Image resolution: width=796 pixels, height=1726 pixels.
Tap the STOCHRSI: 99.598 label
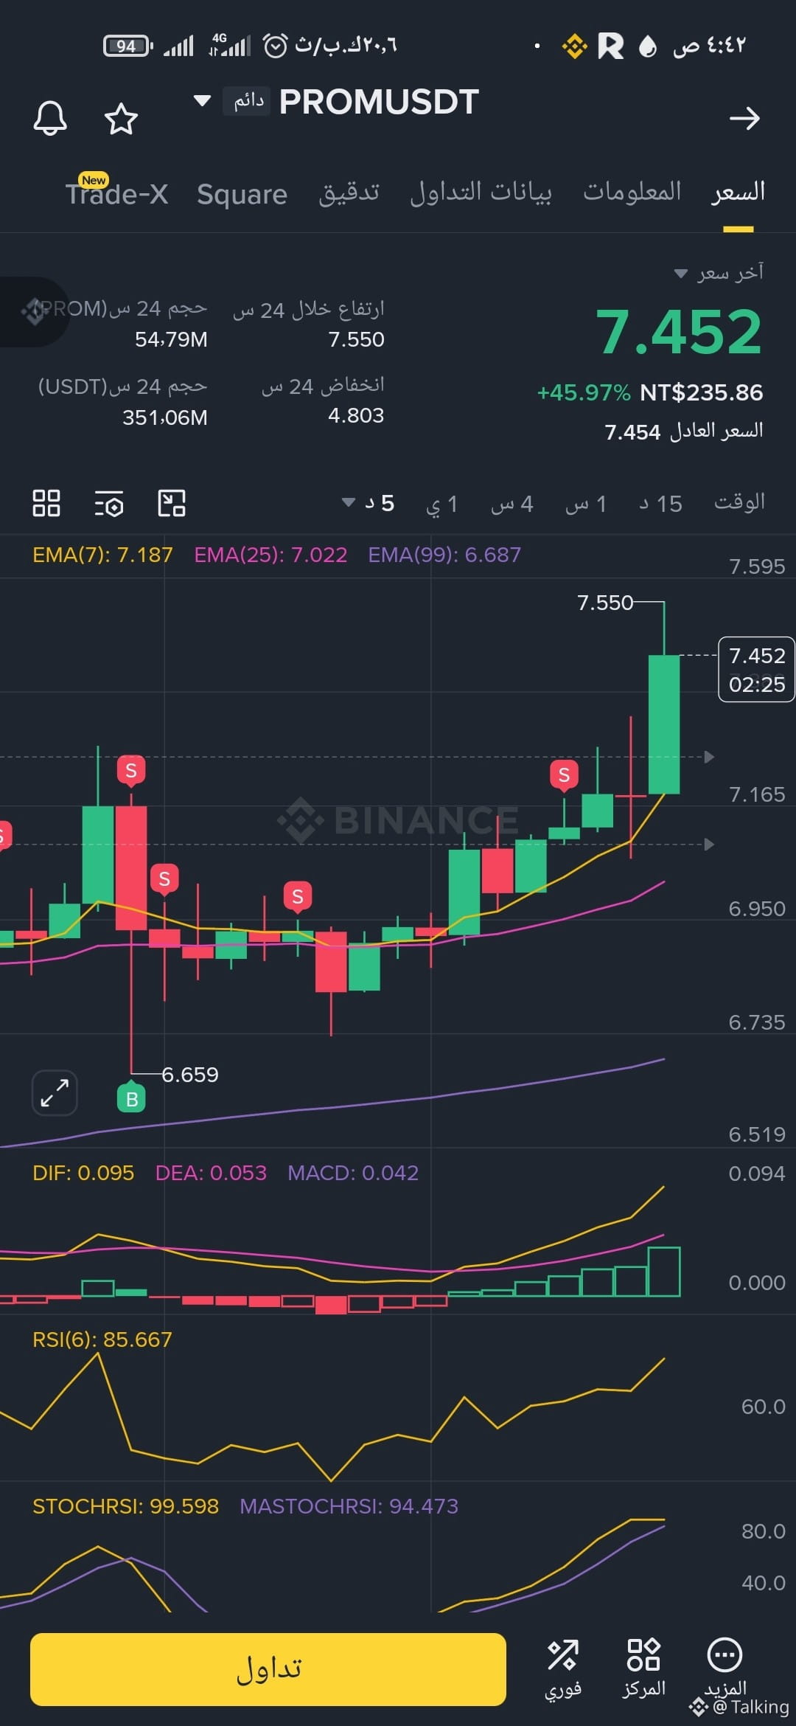(x=125, y=1506)
